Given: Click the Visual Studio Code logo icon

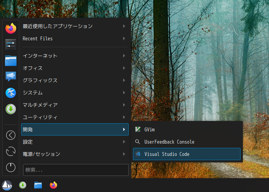Looking at the screenshot, I should [x=138, y=154].
